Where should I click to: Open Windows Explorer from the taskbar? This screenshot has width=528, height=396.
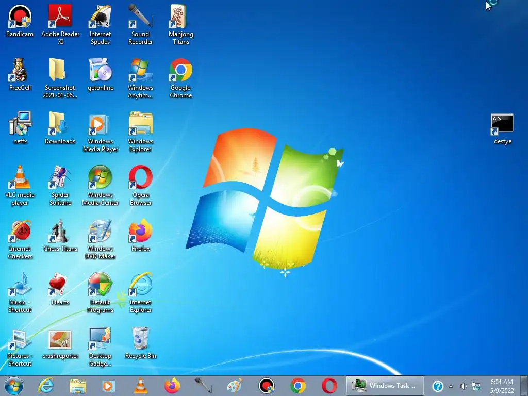[78, 386]
